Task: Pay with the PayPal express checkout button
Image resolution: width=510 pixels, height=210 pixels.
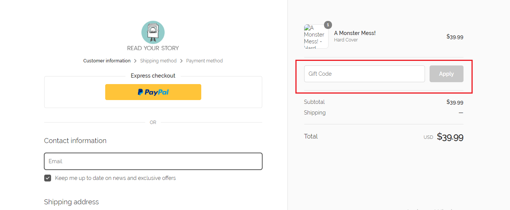Action: (153, 92)
